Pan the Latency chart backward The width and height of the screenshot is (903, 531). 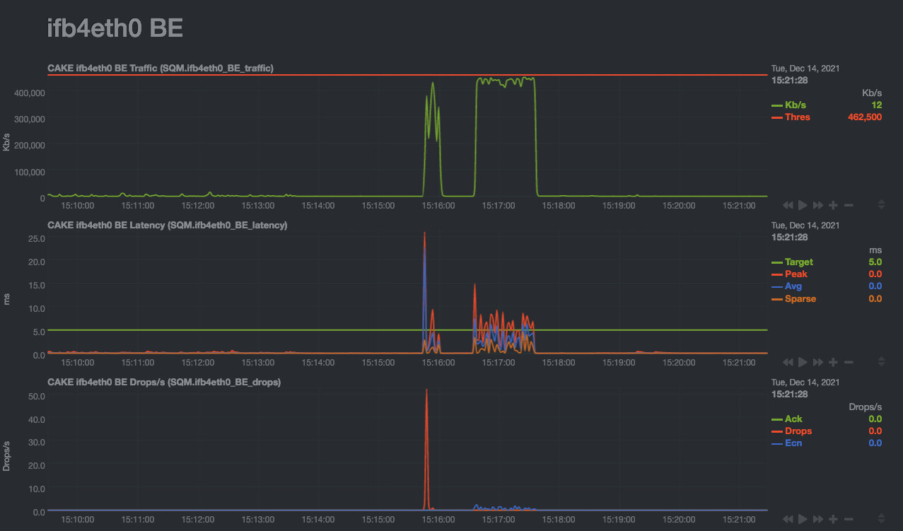click(788, 362)
